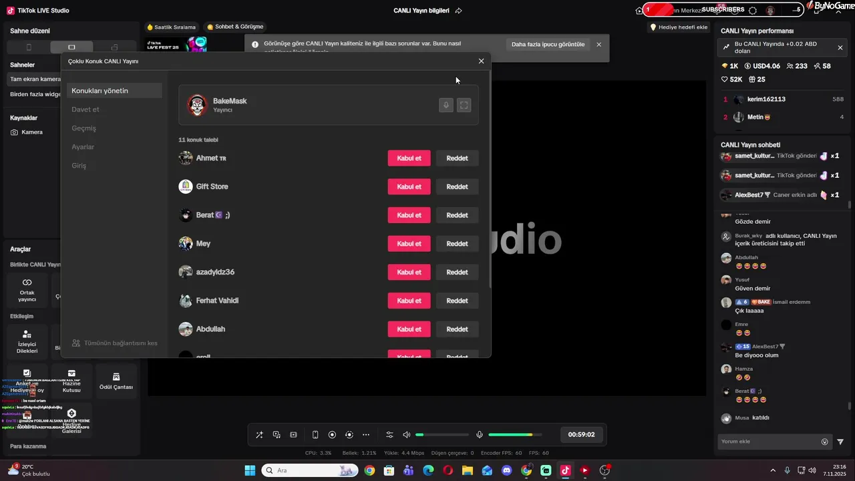Select Sohbet & Görüşme chip

click(x=235, y=27)
